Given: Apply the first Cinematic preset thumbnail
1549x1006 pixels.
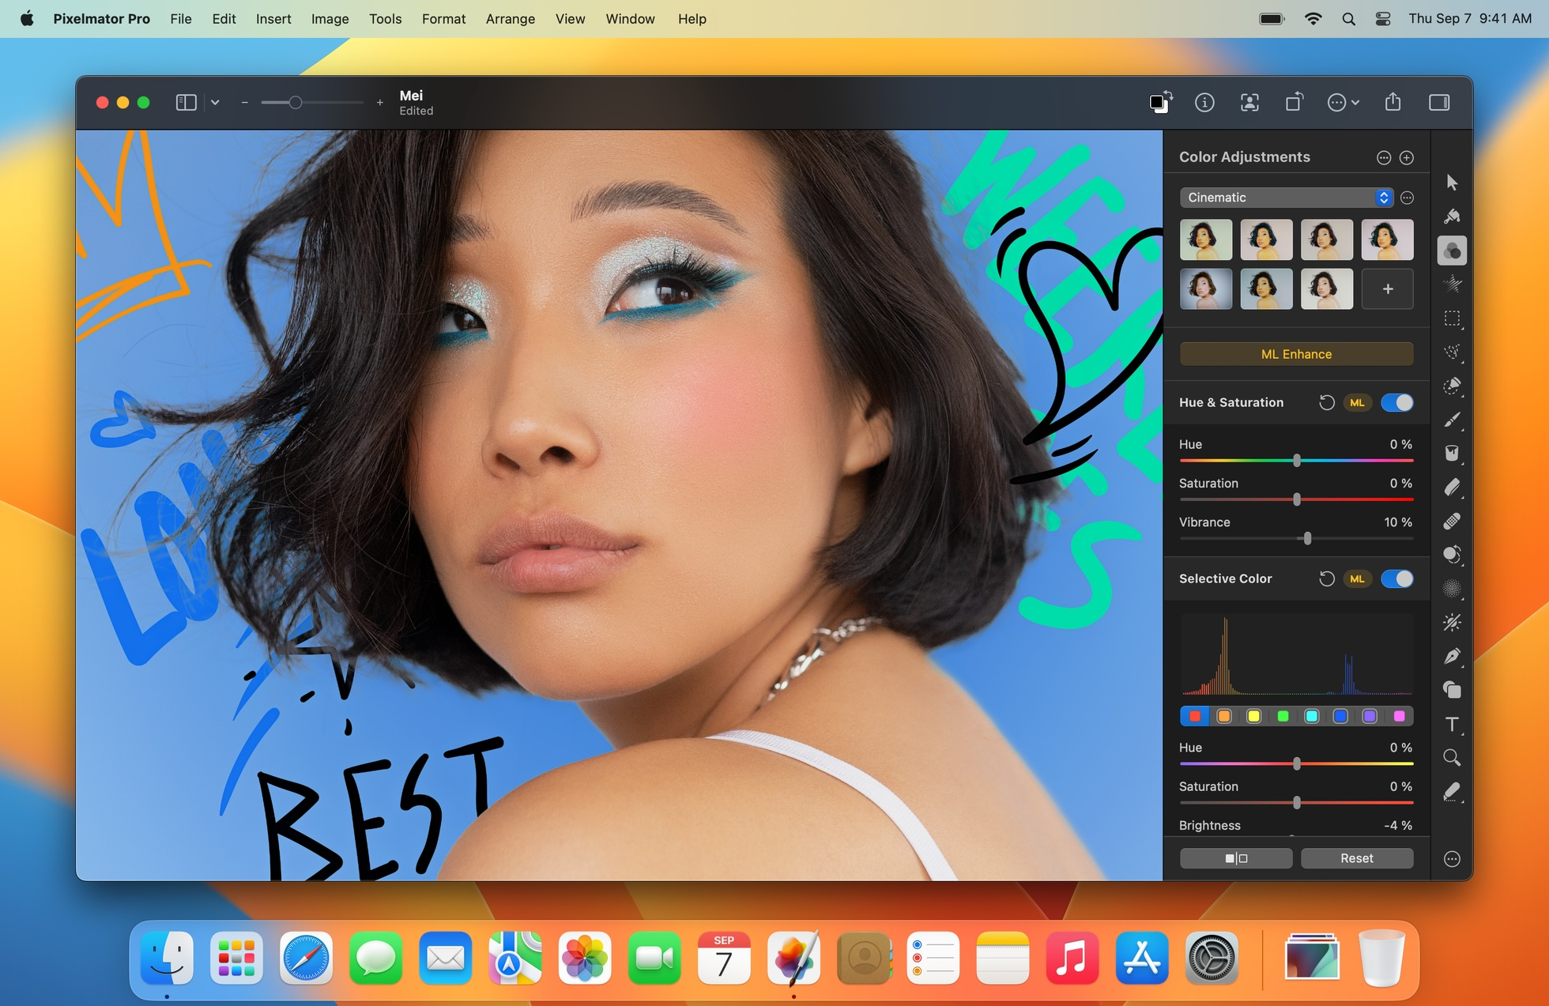Looking at the screenshot, I should pos(1206,239).
